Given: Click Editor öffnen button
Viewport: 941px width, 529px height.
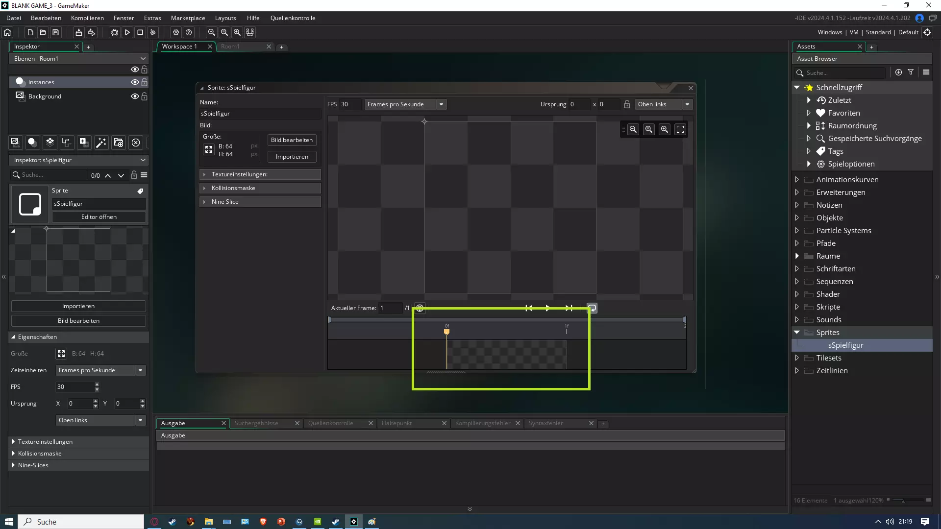Looking at the screenshot, I should pos(99,217).
